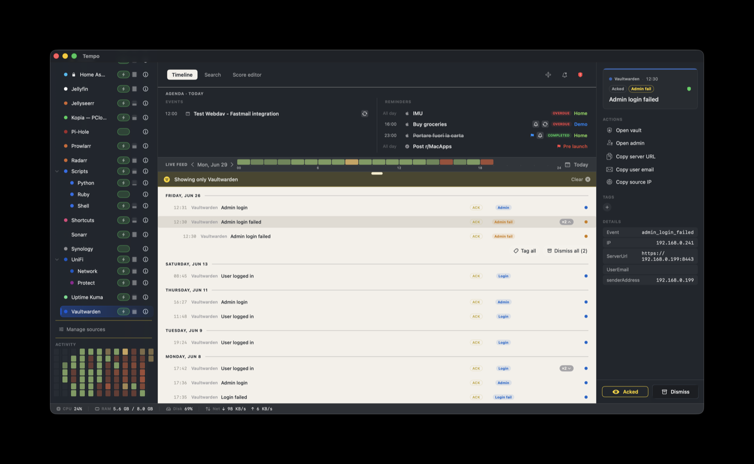754x464 pixels.
Task: Click bell icon on Portare fuori la carta
Action: (541, 136)
